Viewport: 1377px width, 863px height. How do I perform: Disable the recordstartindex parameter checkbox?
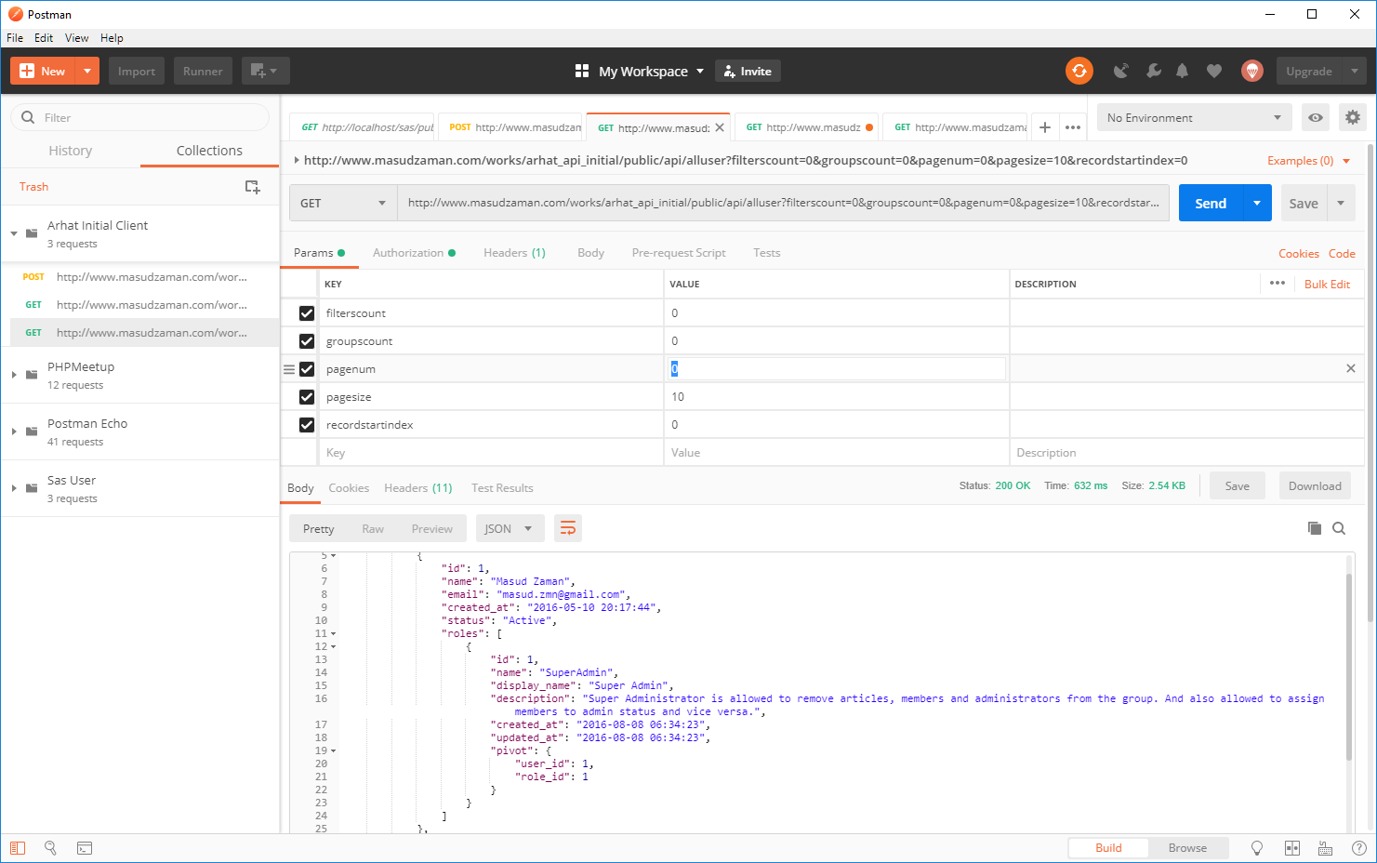click(307, 425)
